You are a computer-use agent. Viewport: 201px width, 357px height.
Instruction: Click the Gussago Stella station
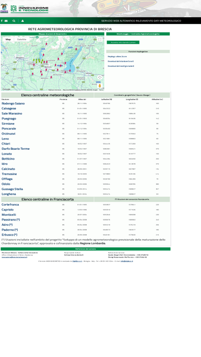point(12,189)
